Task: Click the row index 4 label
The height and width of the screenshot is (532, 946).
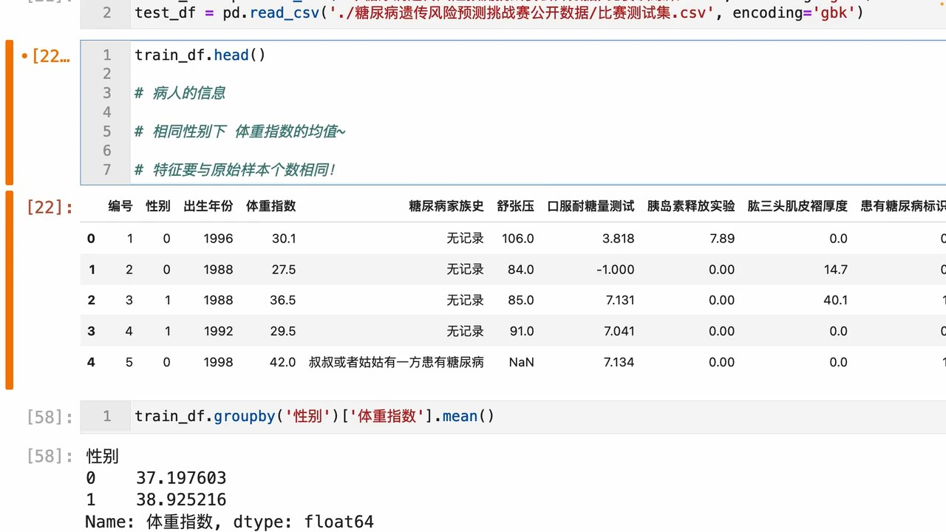Action: [x=92, y=362]
